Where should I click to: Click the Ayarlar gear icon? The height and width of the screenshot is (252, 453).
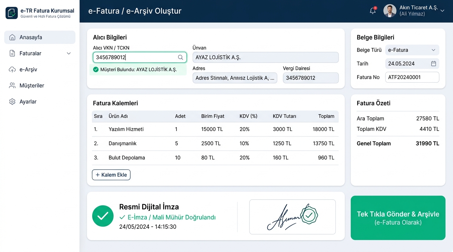pos(12,101)
